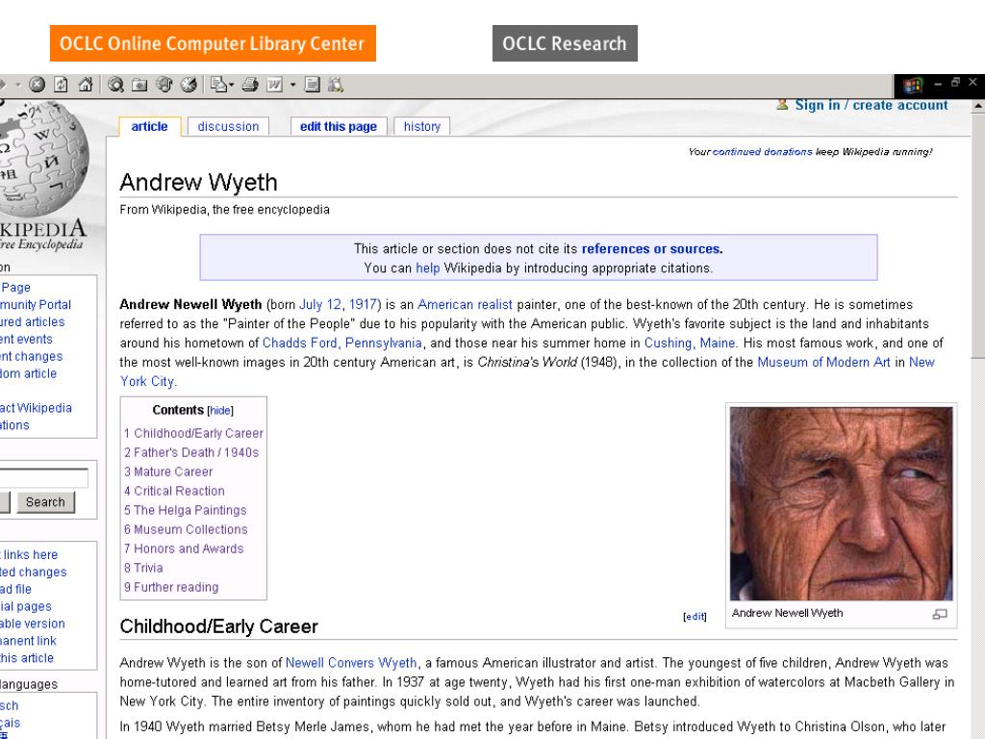Open the browser History toolbar icon
Screen dimensions: 985x739
tap(189, 85)
